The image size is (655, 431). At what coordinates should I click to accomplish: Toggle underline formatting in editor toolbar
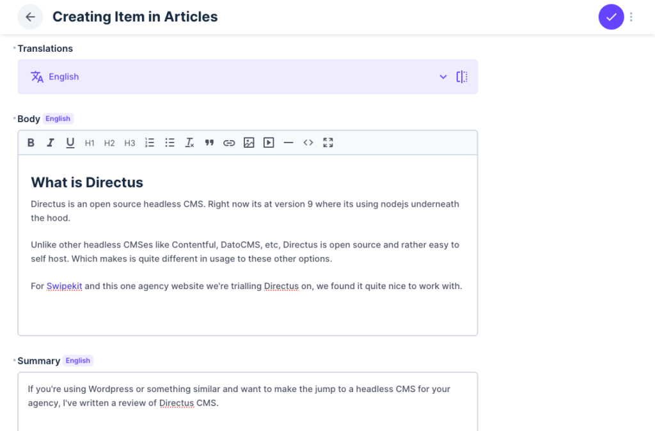coord(70,143)
